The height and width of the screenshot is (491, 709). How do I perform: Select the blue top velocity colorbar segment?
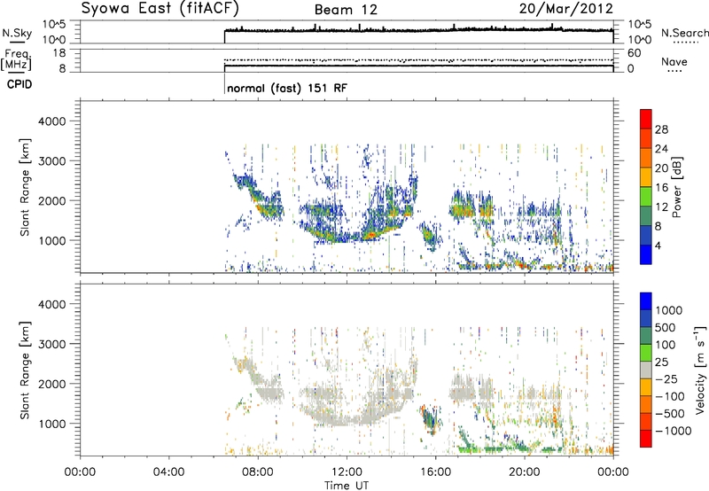pos(646,301)
